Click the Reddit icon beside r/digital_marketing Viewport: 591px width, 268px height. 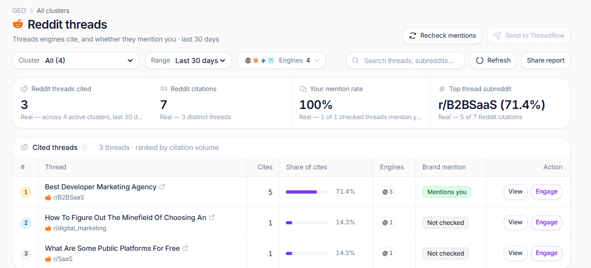[48, 228]
